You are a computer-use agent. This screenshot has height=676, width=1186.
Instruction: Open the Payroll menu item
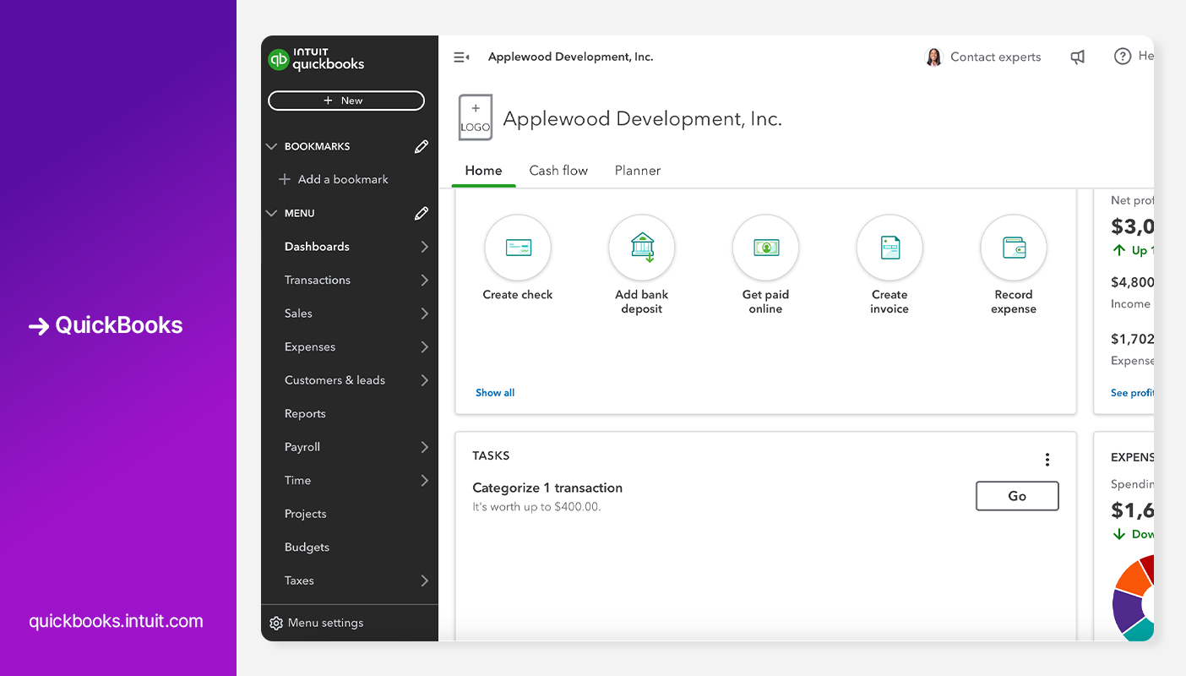point(302,447)
